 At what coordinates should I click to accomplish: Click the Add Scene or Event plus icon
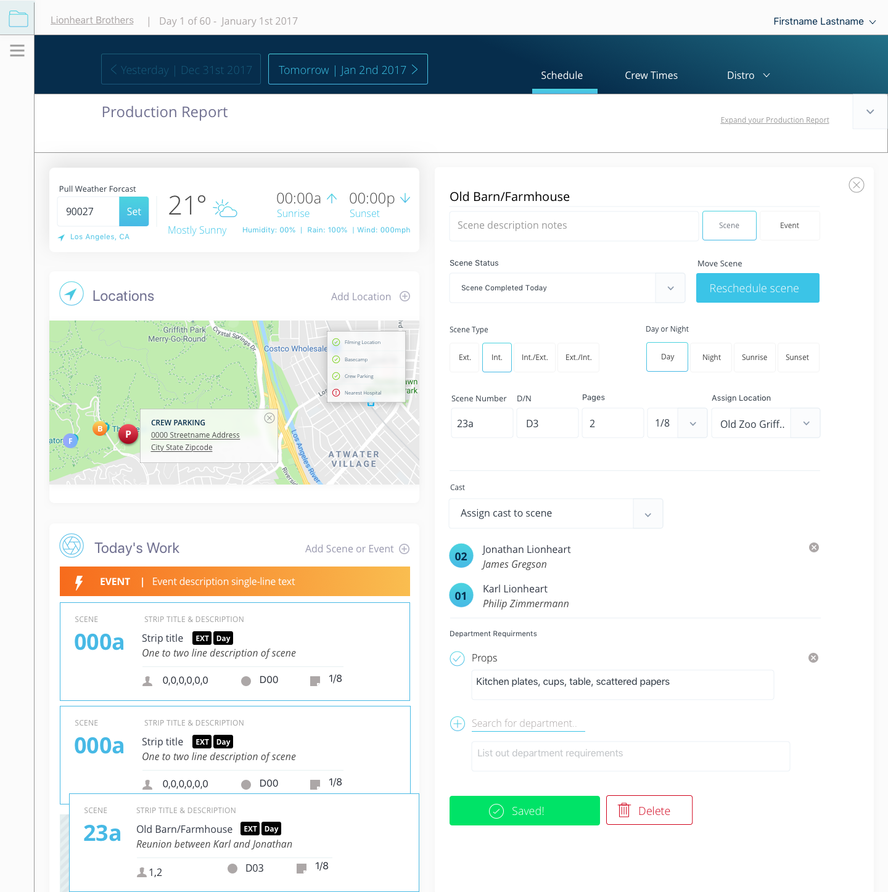(x=405, y=549)
